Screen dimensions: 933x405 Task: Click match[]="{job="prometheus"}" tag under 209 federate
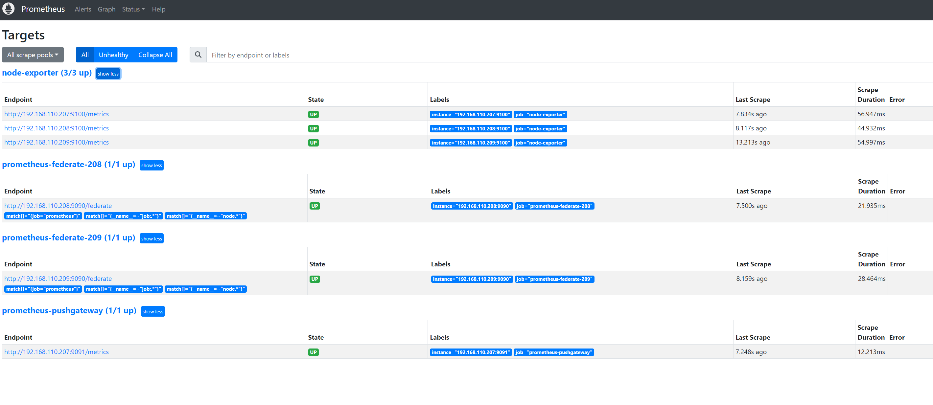coord(43,289)
